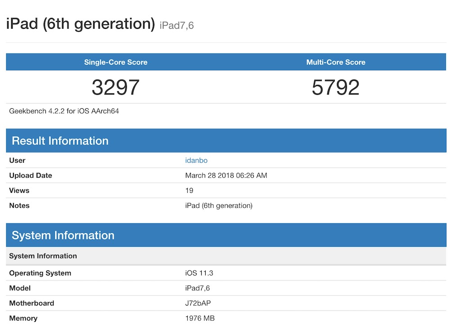Click the Model row label
450x329 pixels.
coord(20,288)
